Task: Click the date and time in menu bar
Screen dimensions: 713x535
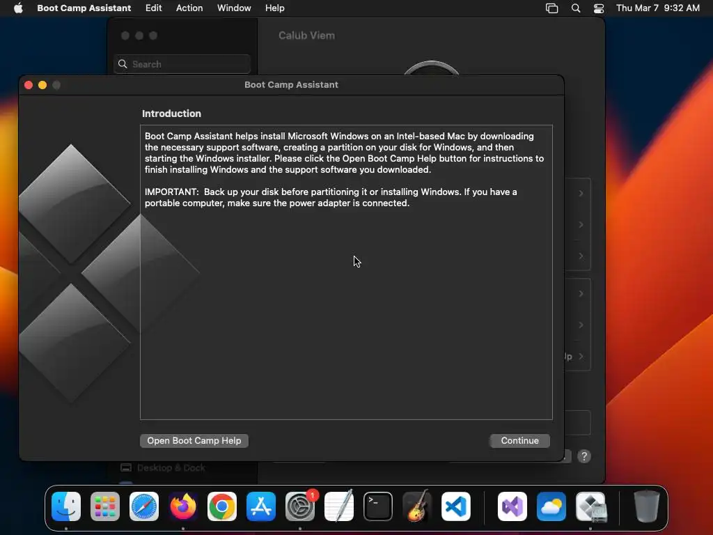Action: click(657, 8)
